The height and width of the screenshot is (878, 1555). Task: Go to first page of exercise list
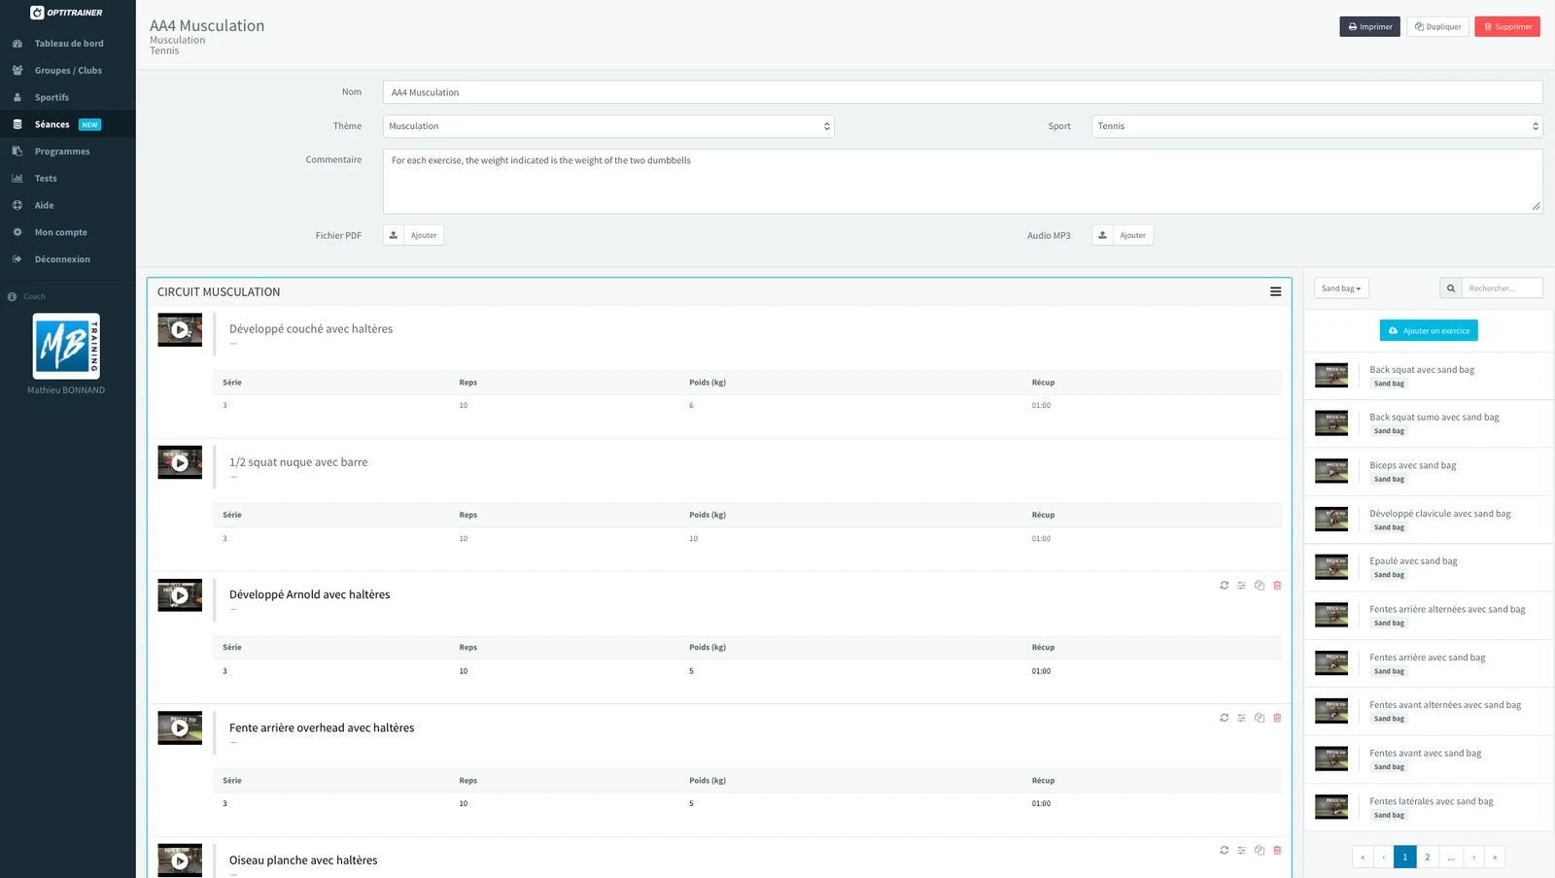(x=1363, y=857)
